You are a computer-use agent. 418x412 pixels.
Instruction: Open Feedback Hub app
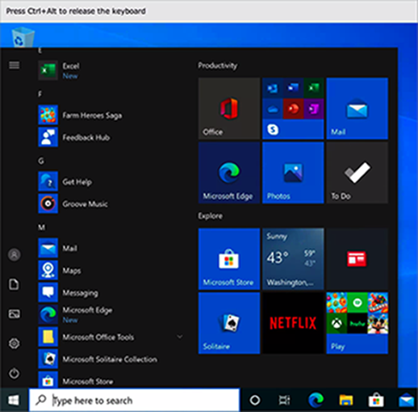(x=111, y=137)
